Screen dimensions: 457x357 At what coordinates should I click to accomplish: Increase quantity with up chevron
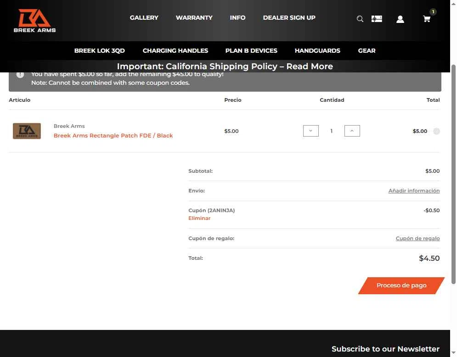[x=352, y=131]
